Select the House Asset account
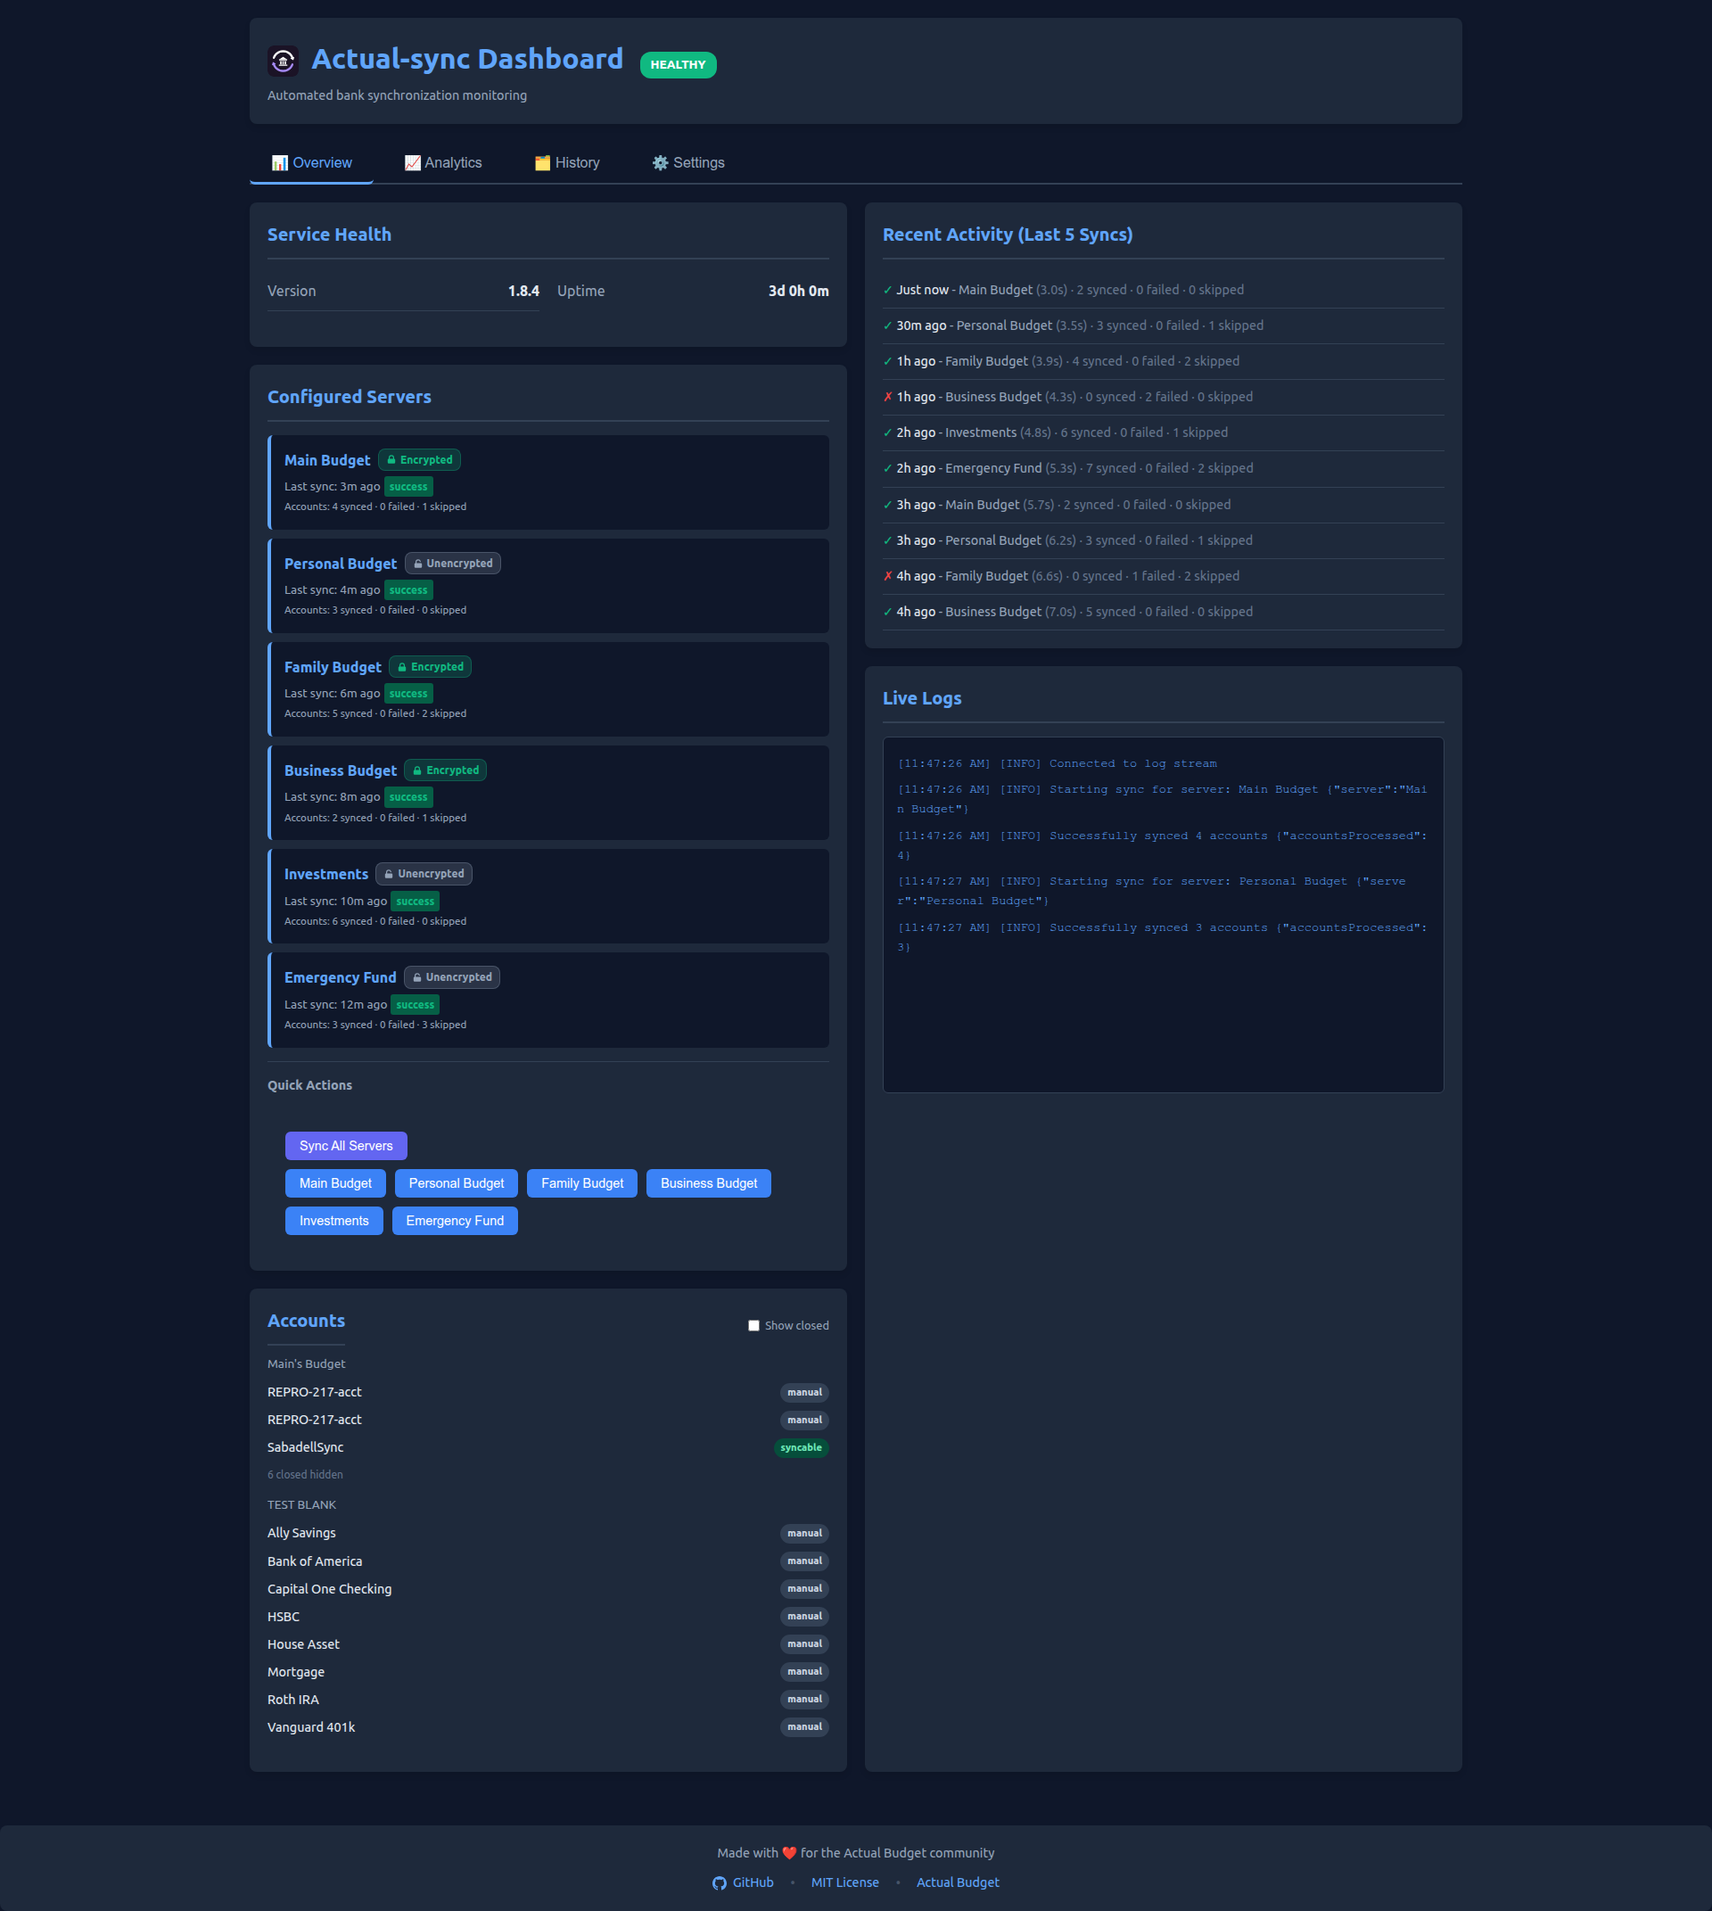Viewport: 1712px width, 1911px height. click(548, 1644)
